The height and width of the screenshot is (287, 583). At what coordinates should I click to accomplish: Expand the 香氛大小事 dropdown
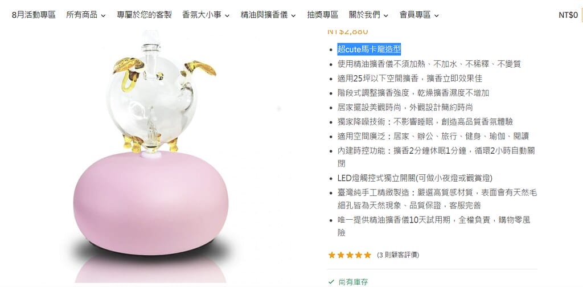coord(206,15)
